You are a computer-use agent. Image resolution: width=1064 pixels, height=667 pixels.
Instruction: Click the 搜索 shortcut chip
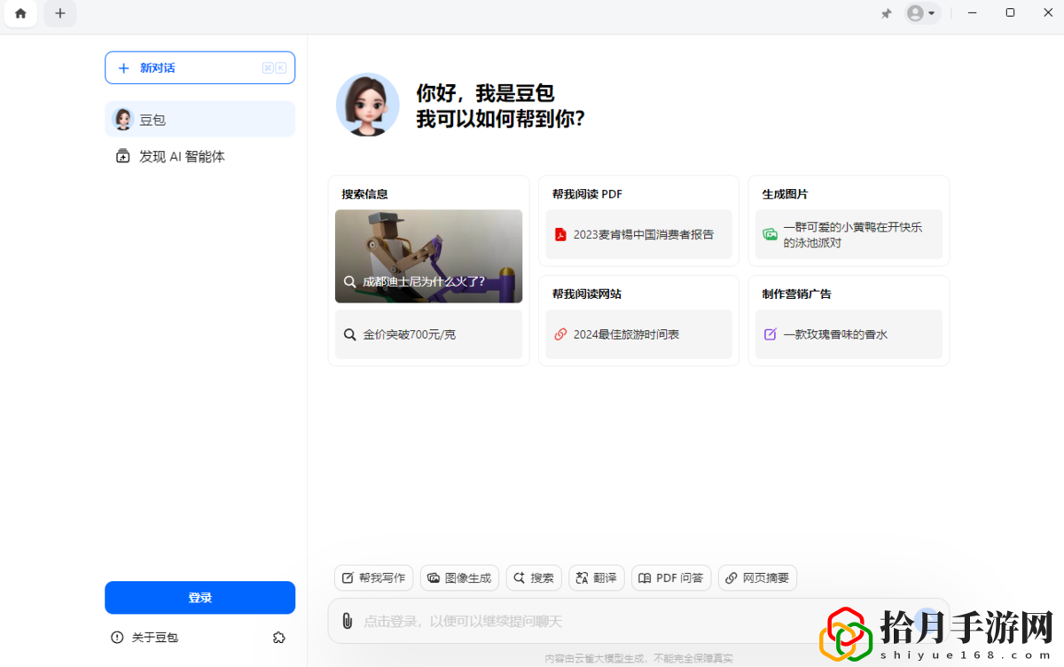pos(534,578)
